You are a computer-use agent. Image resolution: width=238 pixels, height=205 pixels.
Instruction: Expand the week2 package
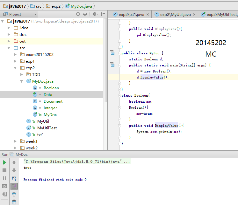[15, 148]
